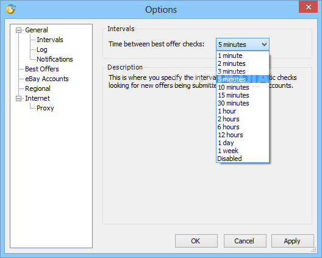The height and width of the screenshot is (258, 322).
Task: Click the Cancel button
Action: coord(245,241)
